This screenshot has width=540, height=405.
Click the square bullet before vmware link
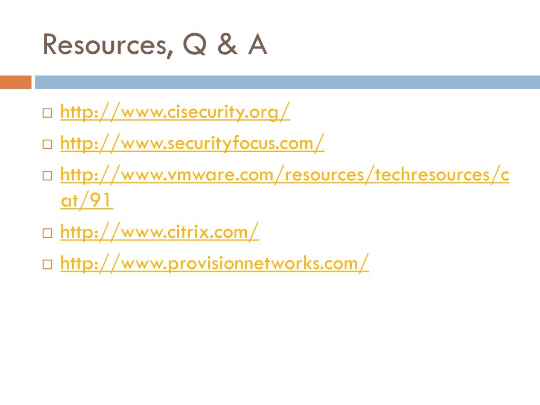tap(47, 176)
